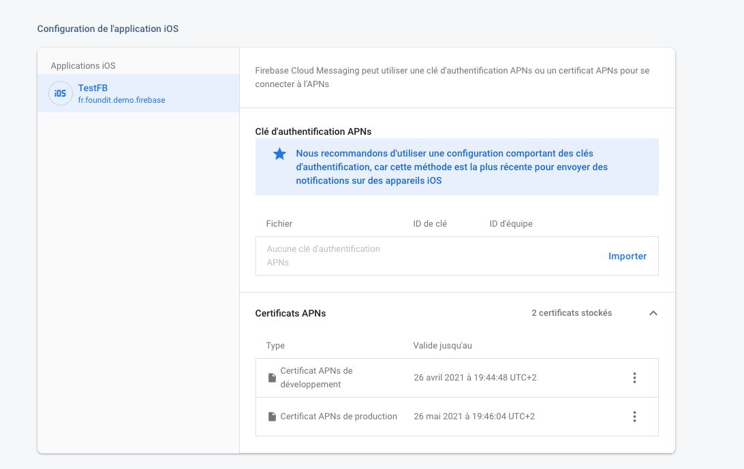The image size is (744, 469).
Task: Select TestFB in the iOS applications list
Action: 93,88
